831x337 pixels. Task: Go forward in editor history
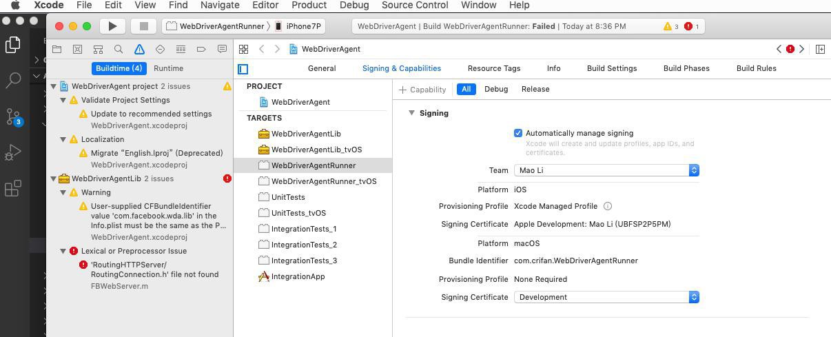pos(277,49)
